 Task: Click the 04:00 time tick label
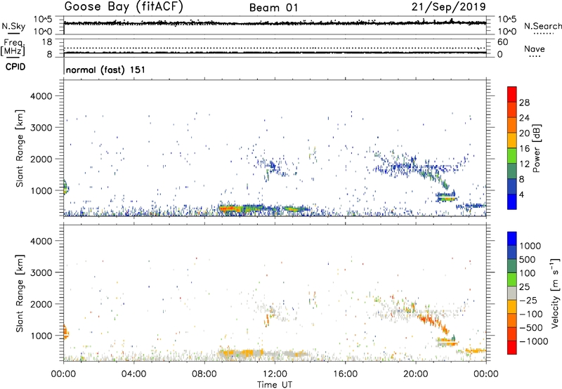pyautogui.click(x=133, y=374)
